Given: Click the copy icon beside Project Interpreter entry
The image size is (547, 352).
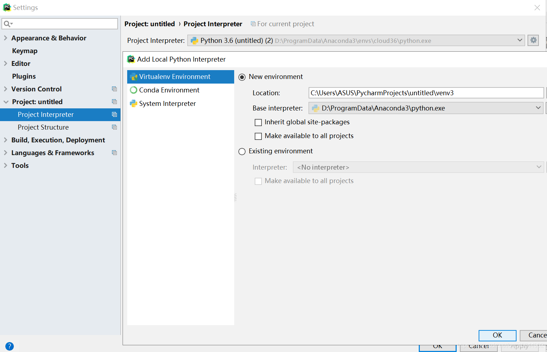Looking at the screenshot, I should click(114, 114).
